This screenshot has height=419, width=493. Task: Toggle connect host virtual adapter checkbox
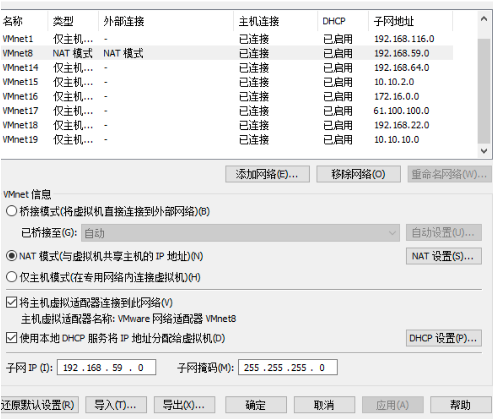tap(12, 302)
